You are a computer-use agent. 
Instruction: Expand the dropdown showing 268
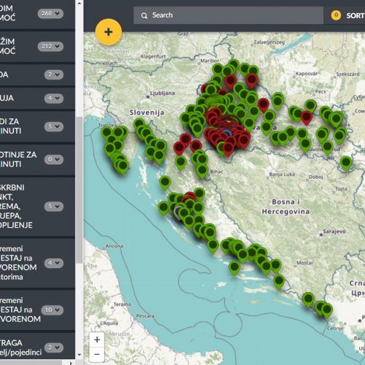[50, 13]
